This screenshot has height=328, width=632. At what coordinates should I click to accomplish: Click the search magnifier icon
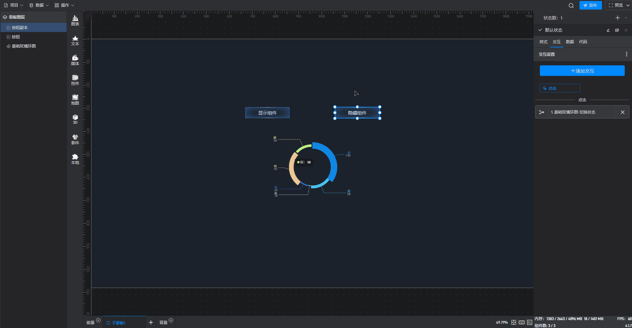tap(571, 5)
